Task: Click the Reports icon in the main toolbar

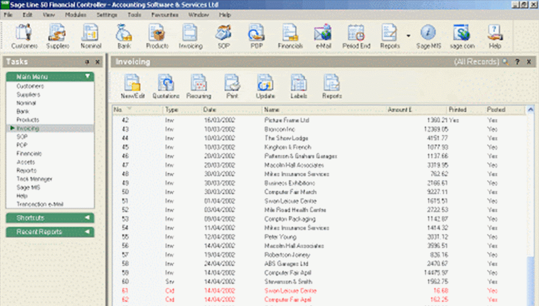Action: click(x=390, y=36)
